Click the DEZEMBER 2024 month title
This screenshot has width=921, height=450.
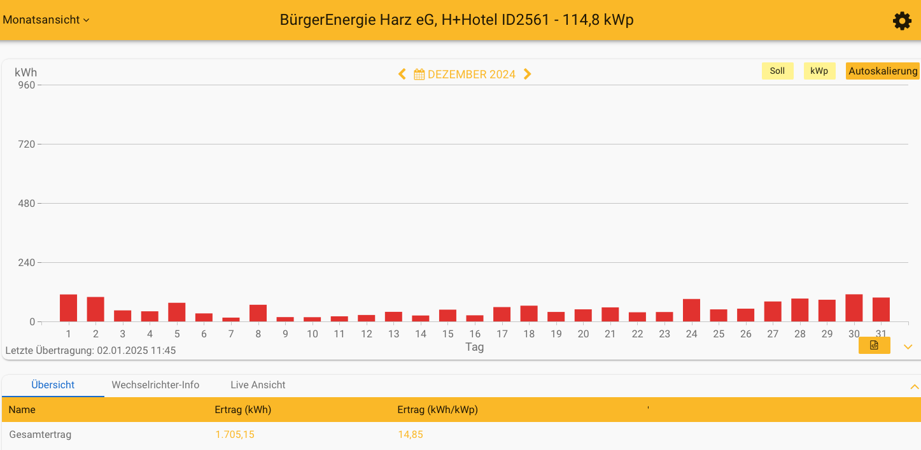[472, 74]
